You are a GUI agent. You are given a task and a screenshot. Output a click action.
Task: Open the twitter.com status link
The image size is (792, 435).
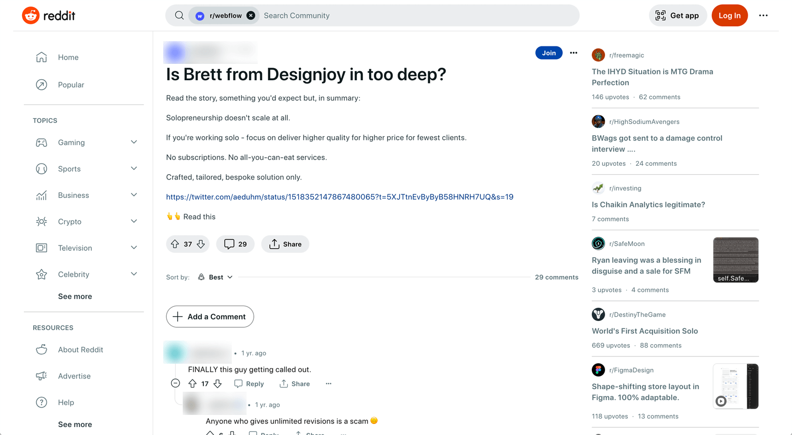(340, 197)
